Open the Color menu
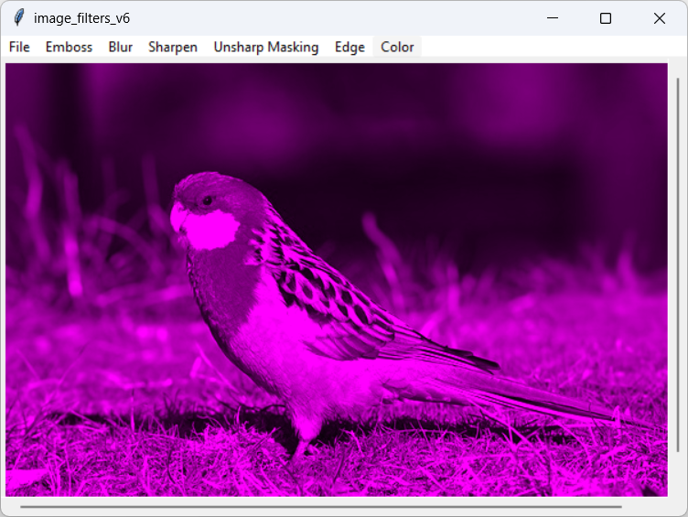This screenshot has width=688, height=517. tap(397, 47)
